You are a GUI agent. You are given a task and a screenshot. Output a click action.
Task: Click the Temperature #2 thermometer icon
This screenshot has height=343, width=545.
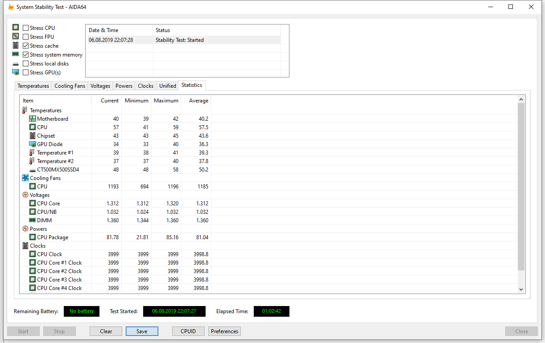[x=32, y=161]
